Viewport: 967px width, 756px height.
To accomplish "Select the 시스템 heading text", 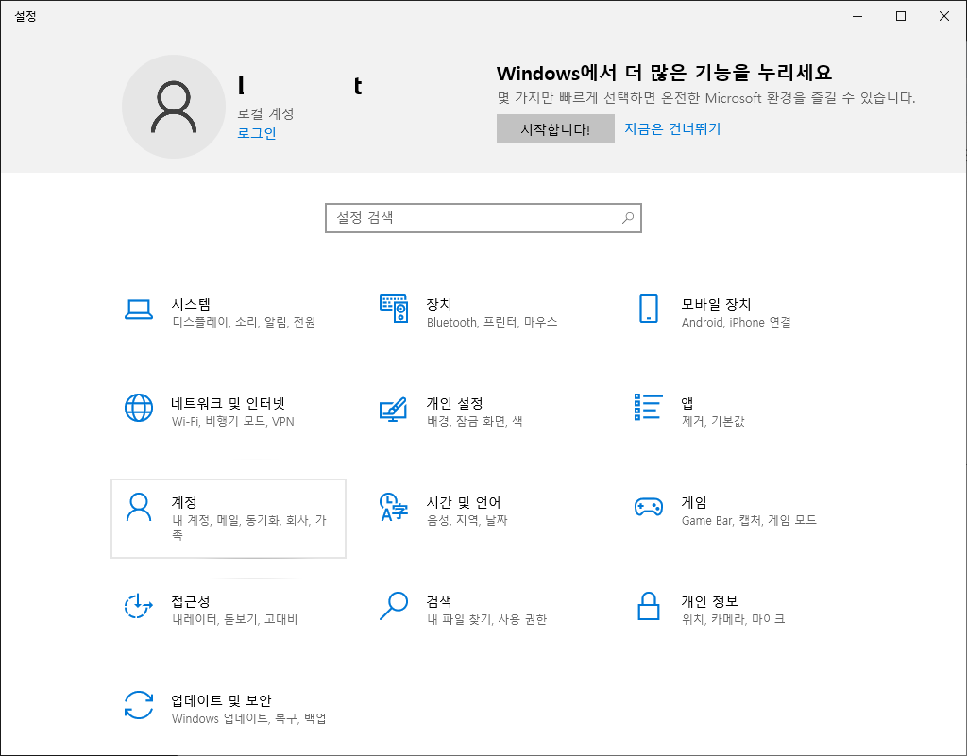I will (x=191, y=304).
